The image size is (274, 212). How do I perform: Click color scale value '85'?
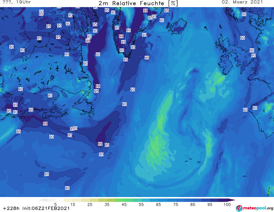193,205
